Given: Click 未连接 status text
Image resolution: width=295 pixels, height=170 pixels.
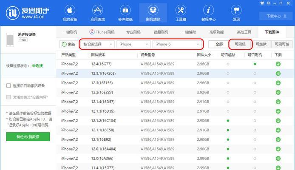Looking at the screenshot, I should click(x=37, y=65).
